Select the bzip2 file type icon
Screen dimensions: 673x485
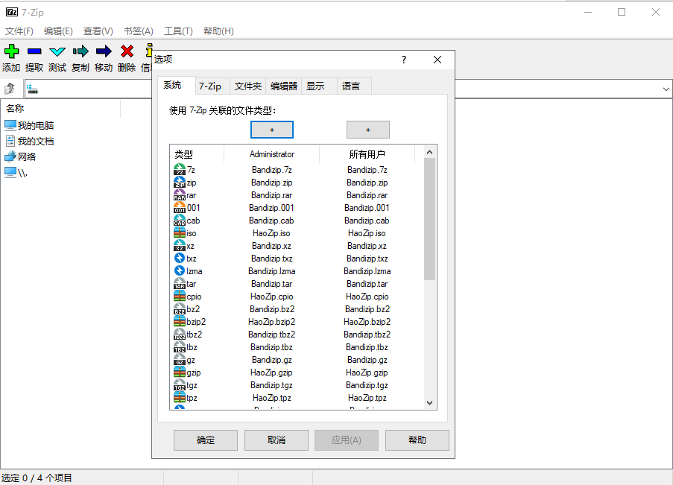[180, 322]
